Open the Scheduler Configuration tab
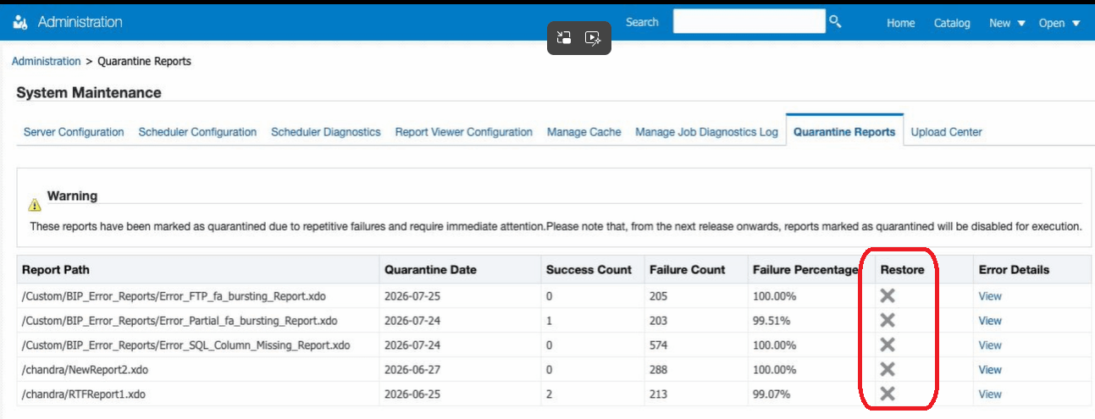Screen dimensions: 1095x419 197,132
